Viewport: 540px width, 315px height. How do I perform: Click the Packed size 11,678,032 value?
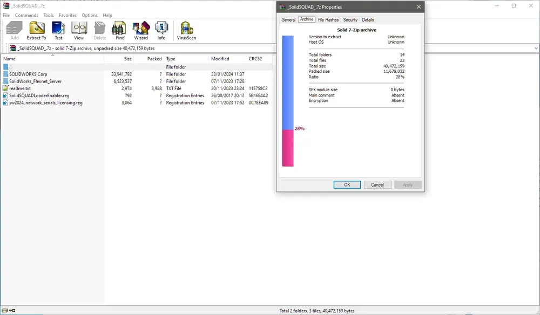(x=394, y=71)
